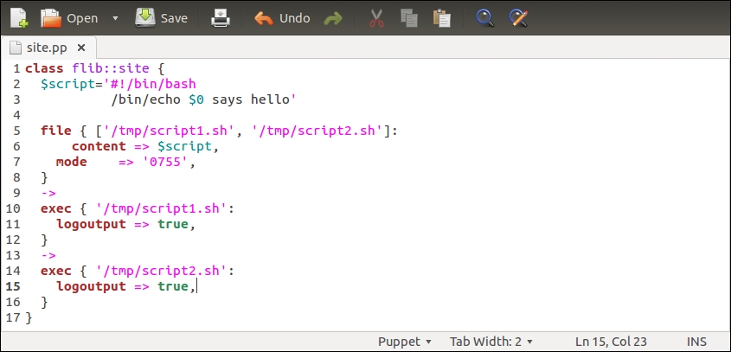Click the New Document icon
731x352 pixels.
[19, 17]
